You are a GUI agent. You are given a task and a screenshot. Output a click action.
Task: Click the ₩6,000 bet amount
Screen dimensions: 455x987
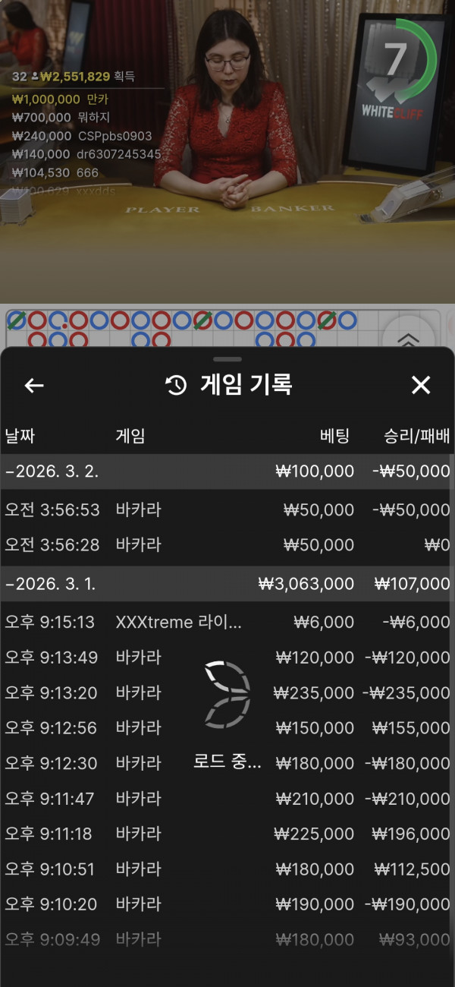(324, 623)
